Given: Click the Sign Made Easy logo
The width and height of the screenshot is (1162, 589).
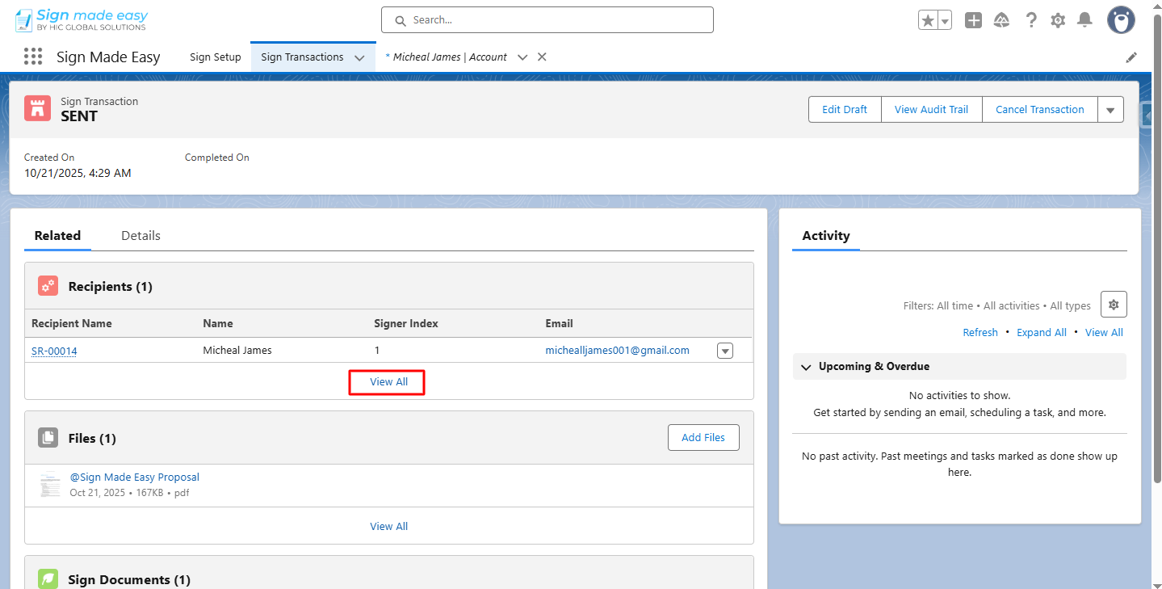Looking at the screenshot, I should pyautogui.click(x=82, y=20).
